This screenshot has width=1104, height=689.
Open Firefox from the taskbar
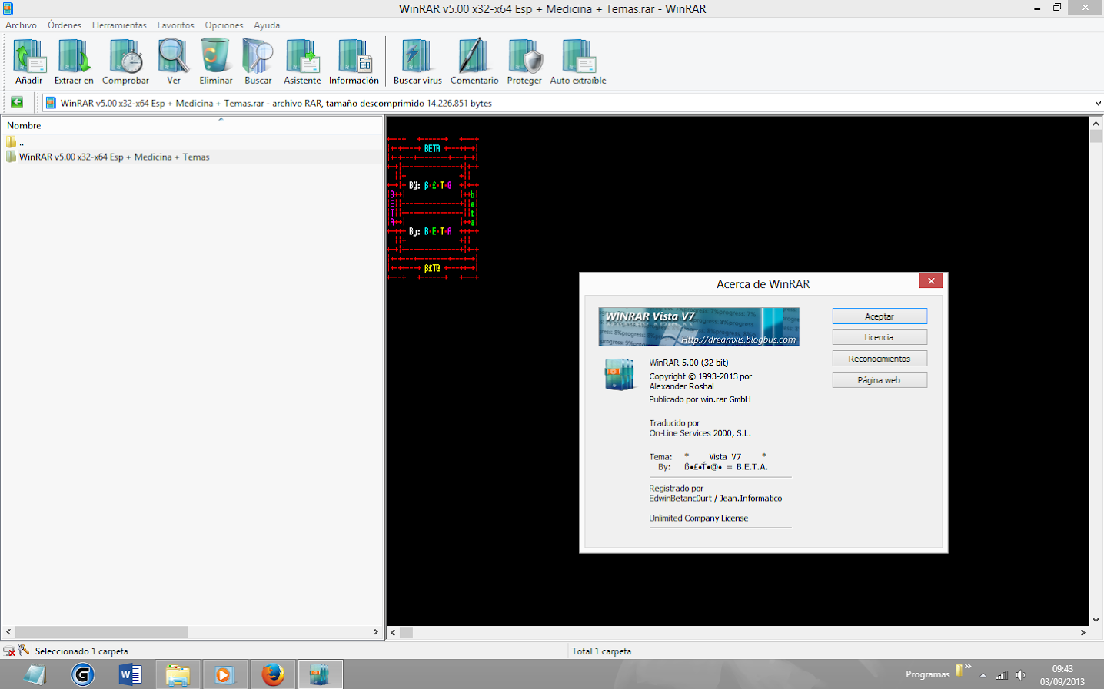pos(272,675)
